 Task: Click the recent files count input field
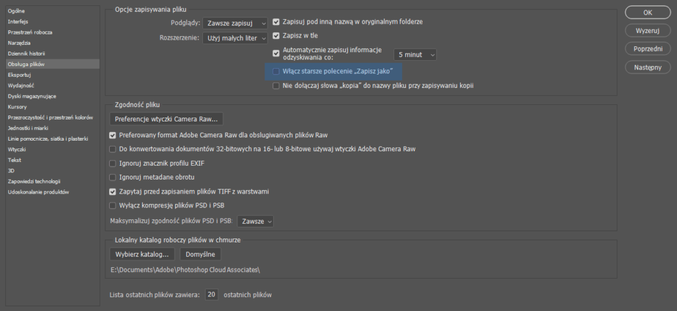click(x=211, y=294)
